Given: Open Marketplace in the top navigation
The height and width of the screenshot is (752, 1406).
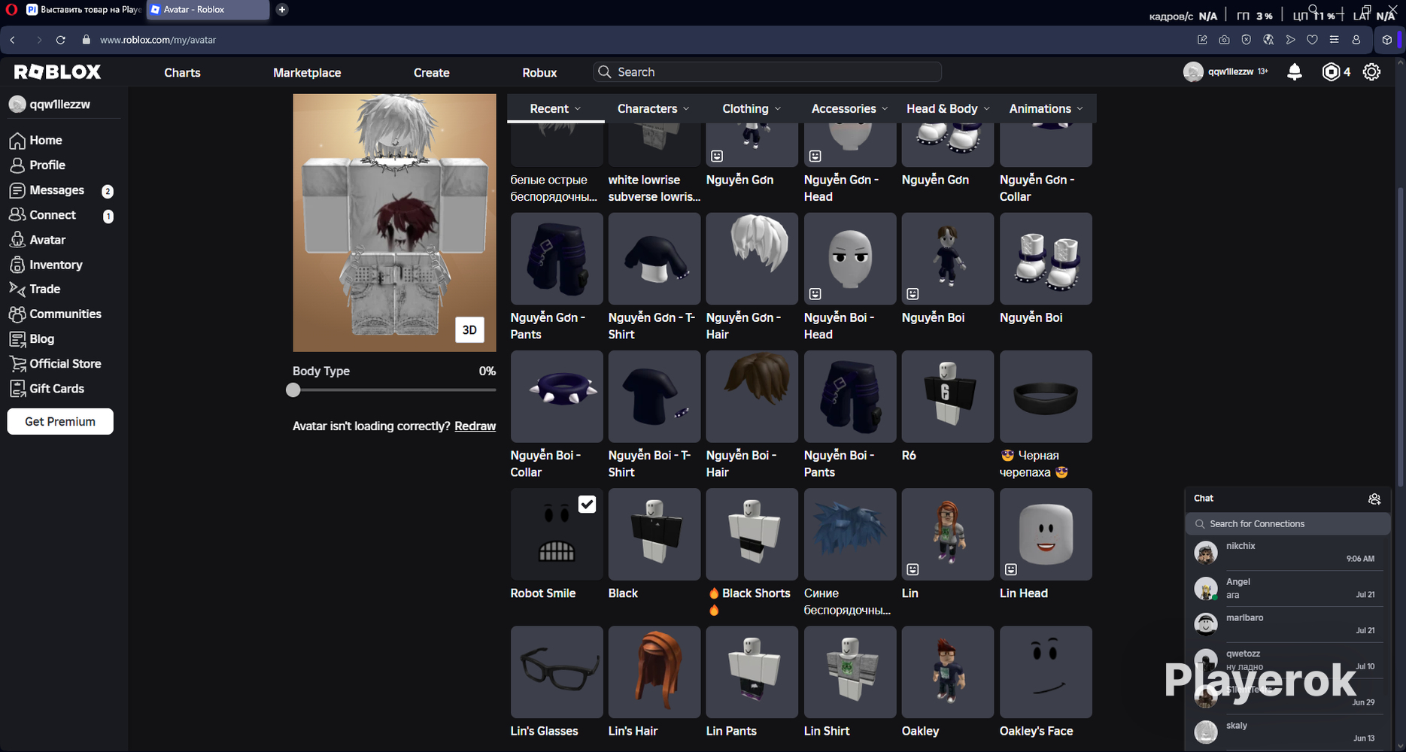Looking at the screenshot, I should (x=307, y=73).
